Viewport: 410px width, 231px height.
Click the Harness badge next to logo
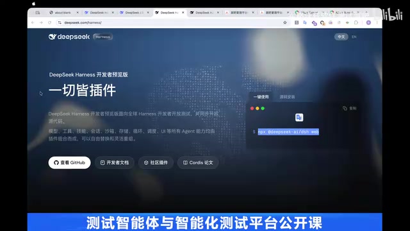pos(102,37)
